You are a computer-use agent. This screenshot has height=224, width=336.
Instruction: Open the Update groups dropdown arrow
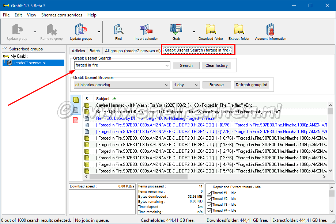tap(99, 32)
